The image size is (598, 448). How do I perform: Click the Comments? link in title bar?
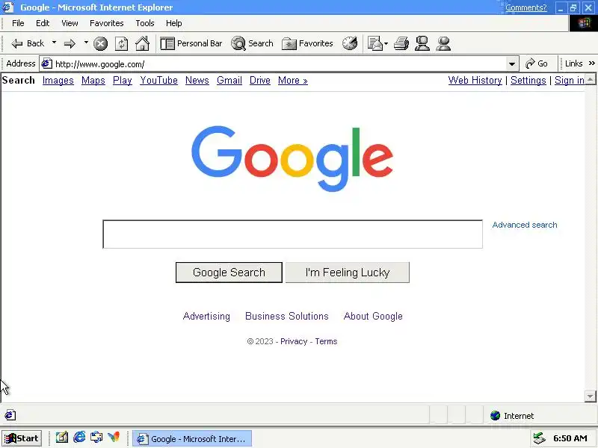(526, 7)
